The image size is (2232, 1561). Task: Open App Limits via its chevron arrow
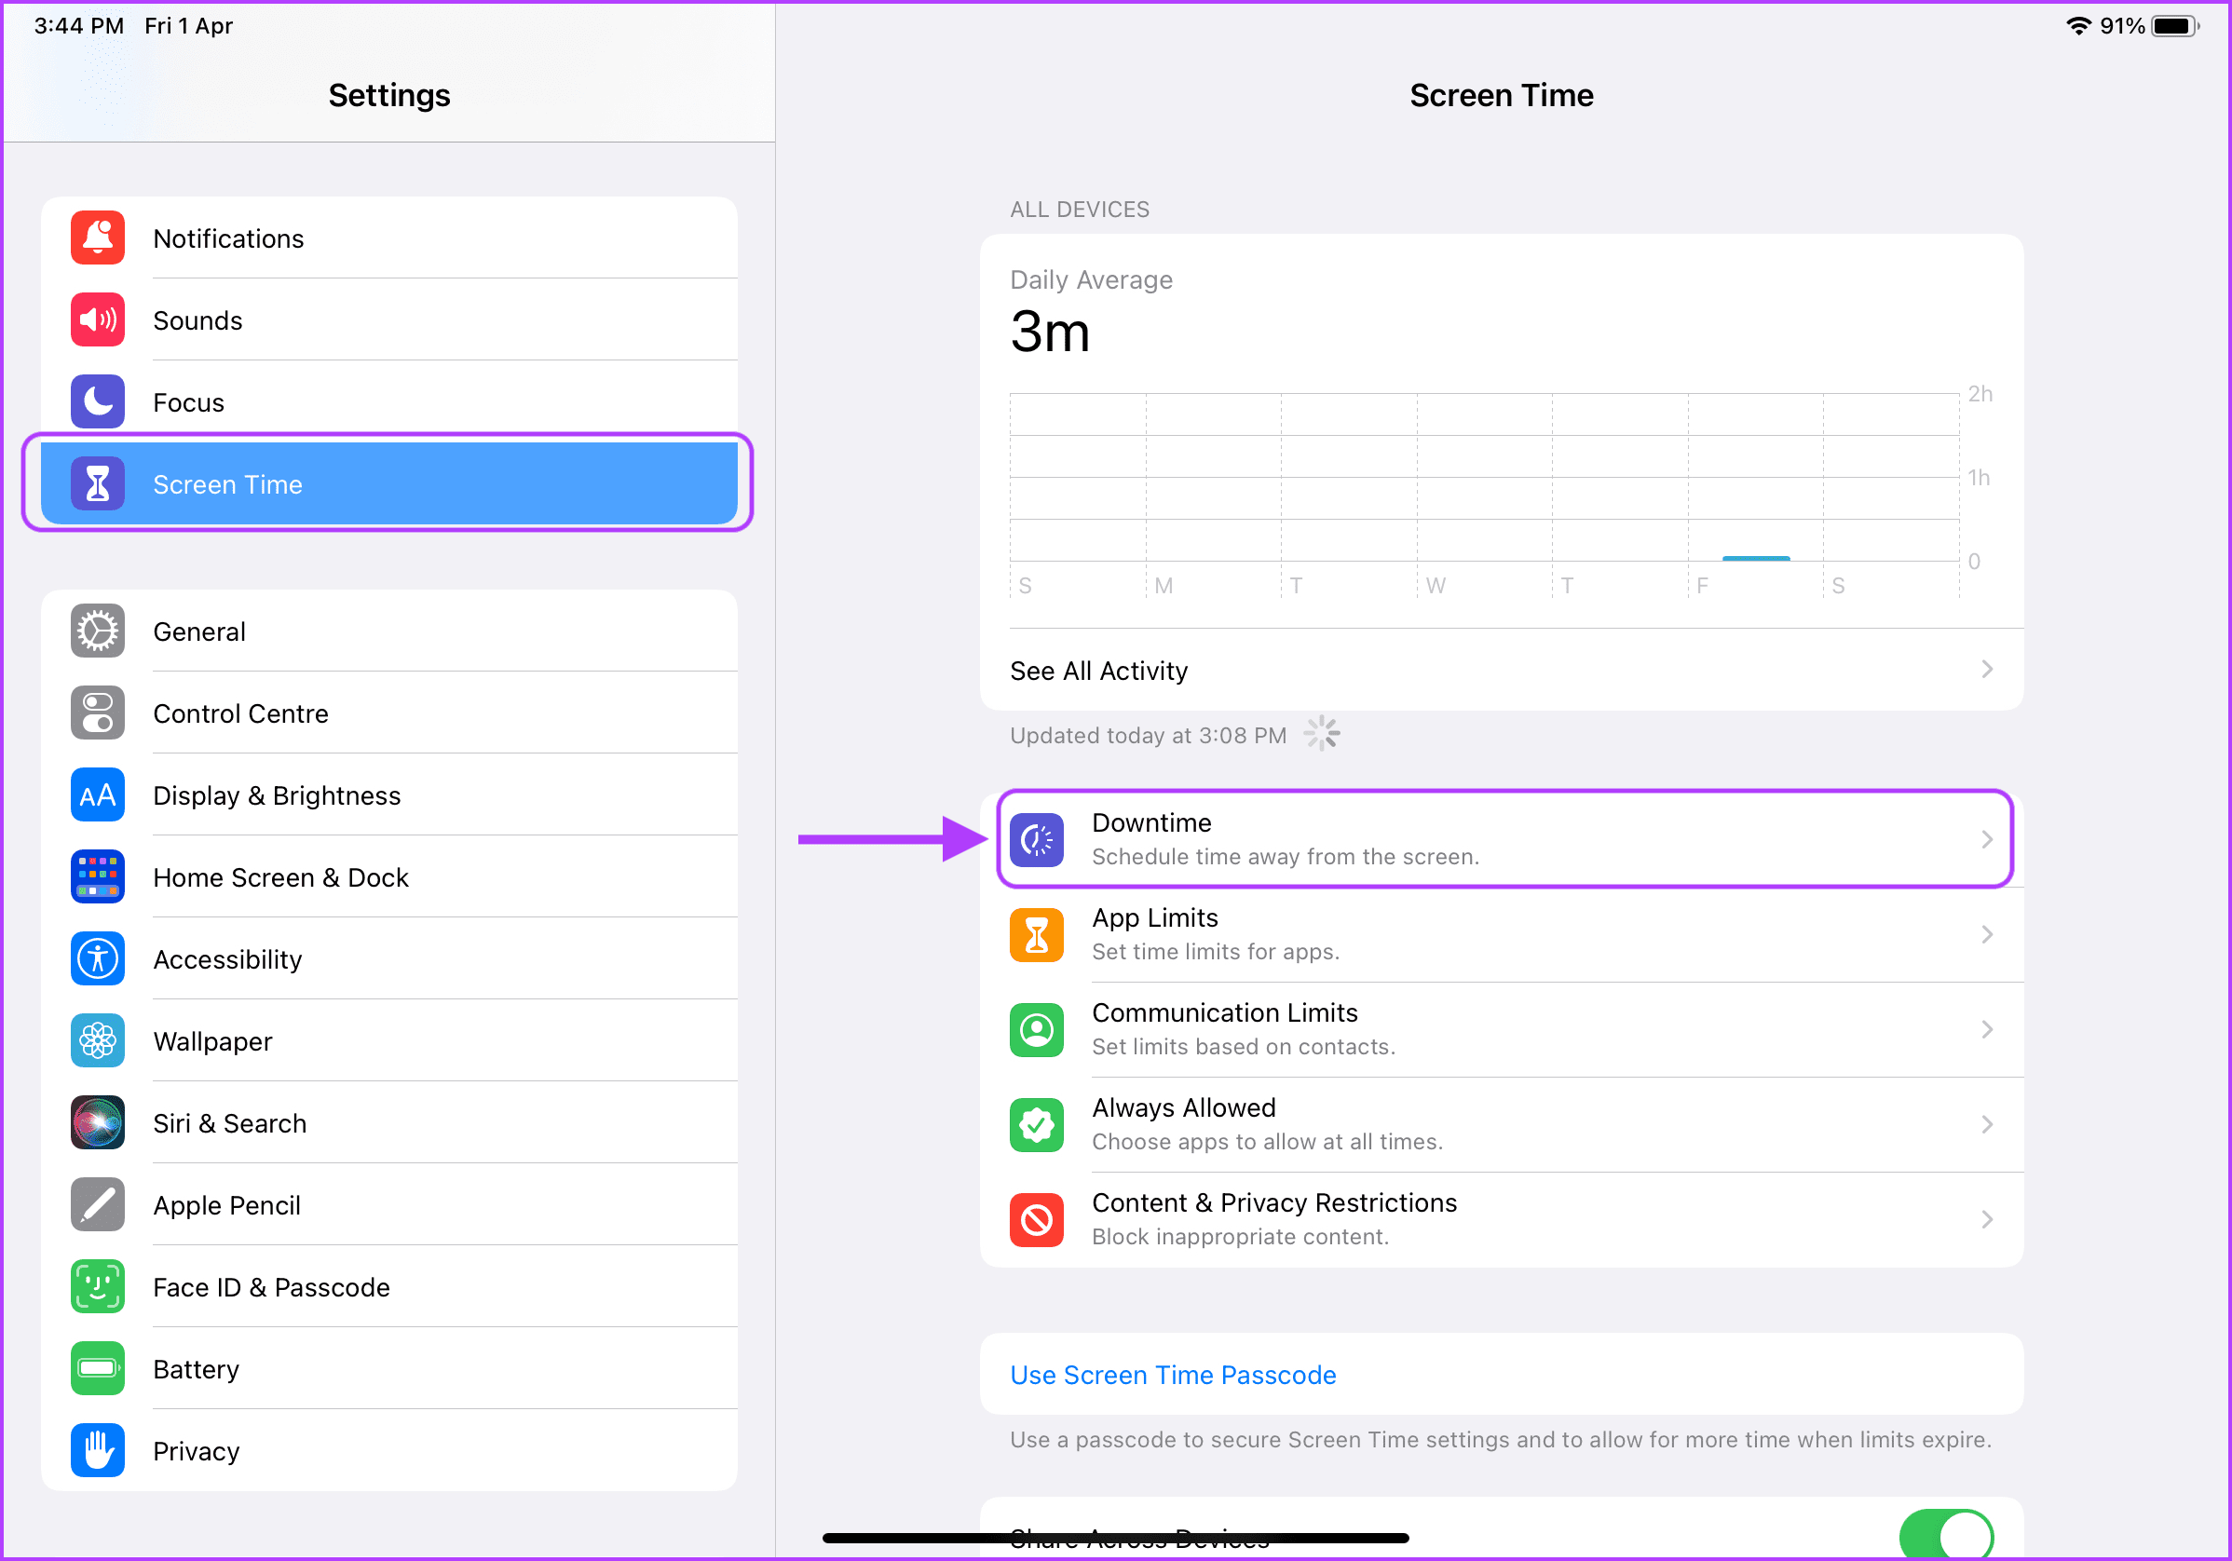tap(1987, 934)
